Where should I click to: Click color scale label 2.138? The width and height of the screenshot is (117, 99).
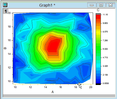[105, 75]
